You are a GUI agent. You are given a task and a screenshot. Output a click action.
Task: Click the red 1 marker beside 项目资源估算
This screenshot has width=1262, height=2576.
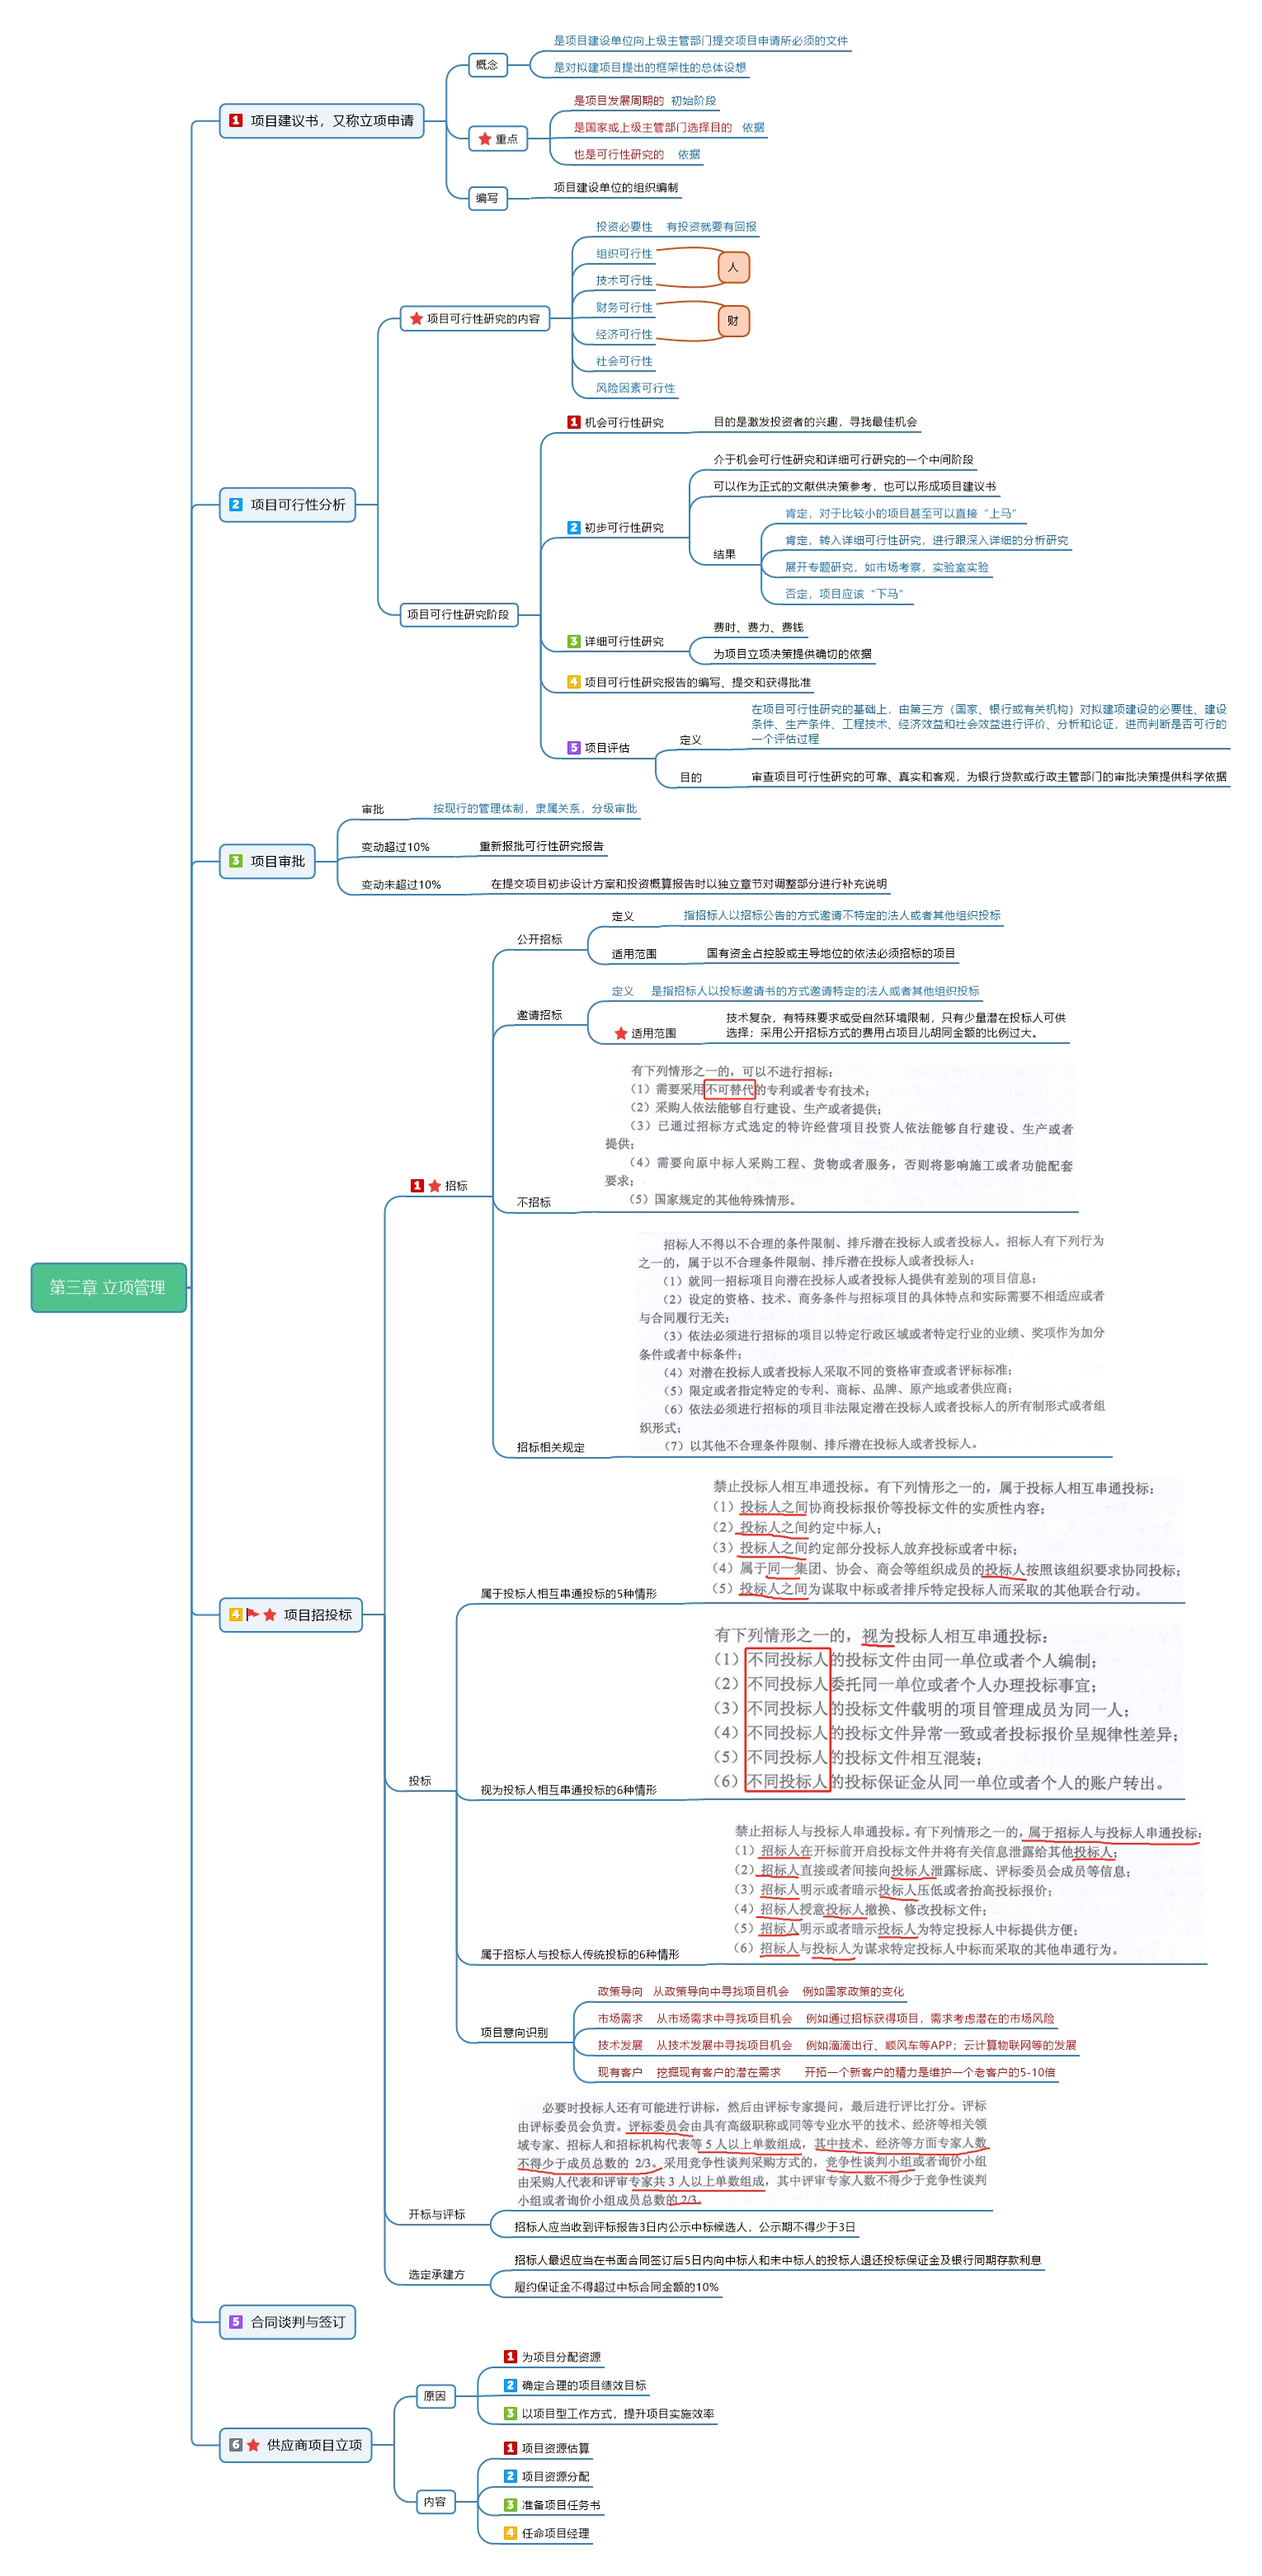pyautogui.click(x=510, y=2449)
